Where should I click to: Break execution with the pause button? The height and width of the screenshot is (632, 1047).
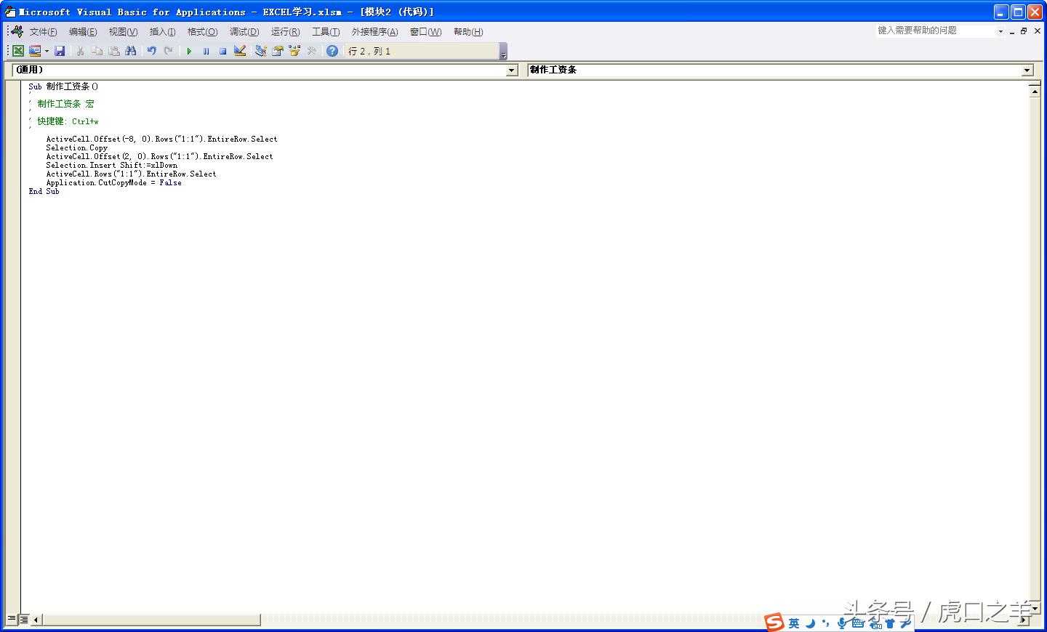point(206,51)
